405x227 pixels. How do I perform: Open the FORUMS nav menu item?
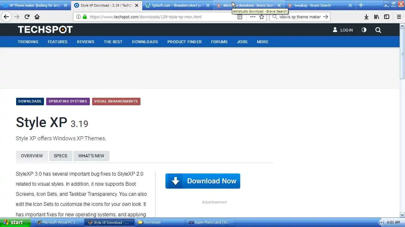[x=219, y=42]
